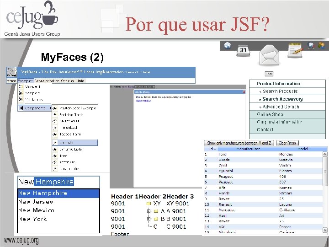329x247 pixels.
Task: Open Documentation menu in MyFaces bar
Action: pos(47,81)
